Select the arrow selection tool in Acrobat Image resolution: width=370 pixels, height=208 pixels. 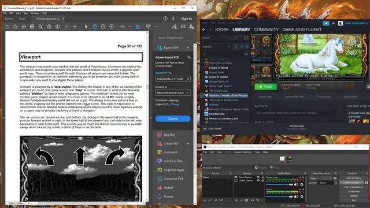coord(86,27)
